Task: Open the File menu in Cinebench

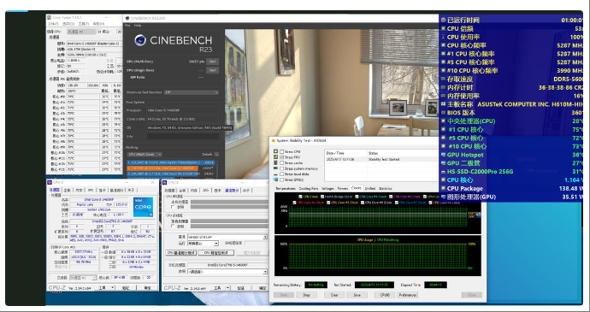Action: (127, 25)
